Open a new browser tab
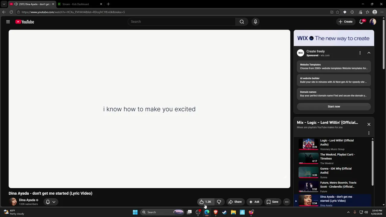The image size is (386, 217). click(108, 4)
